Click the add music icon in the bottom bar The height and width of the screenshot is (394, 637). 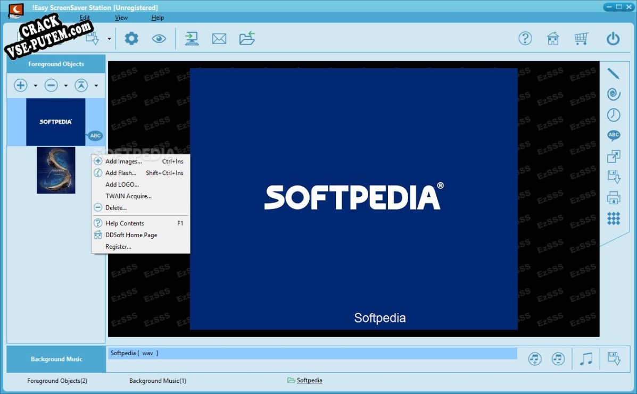pyautogui.click(x=535, y=358)
